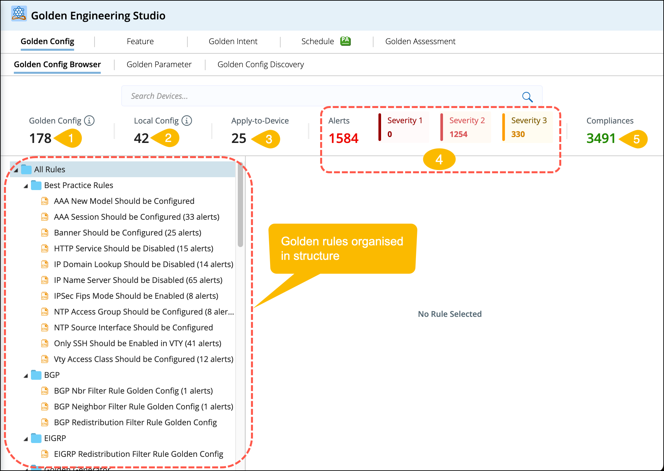Collapse the Best Practice Rules folder

click(x=26, y=186)
